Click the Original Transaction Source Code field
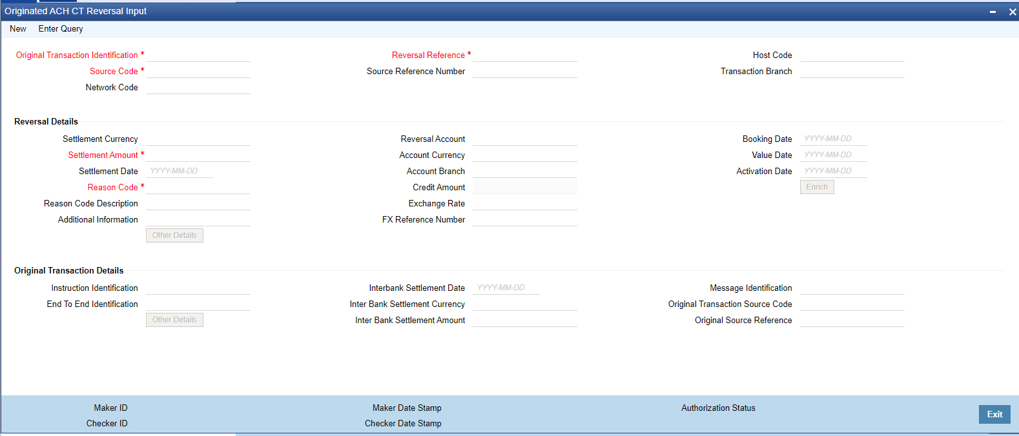 852,304
